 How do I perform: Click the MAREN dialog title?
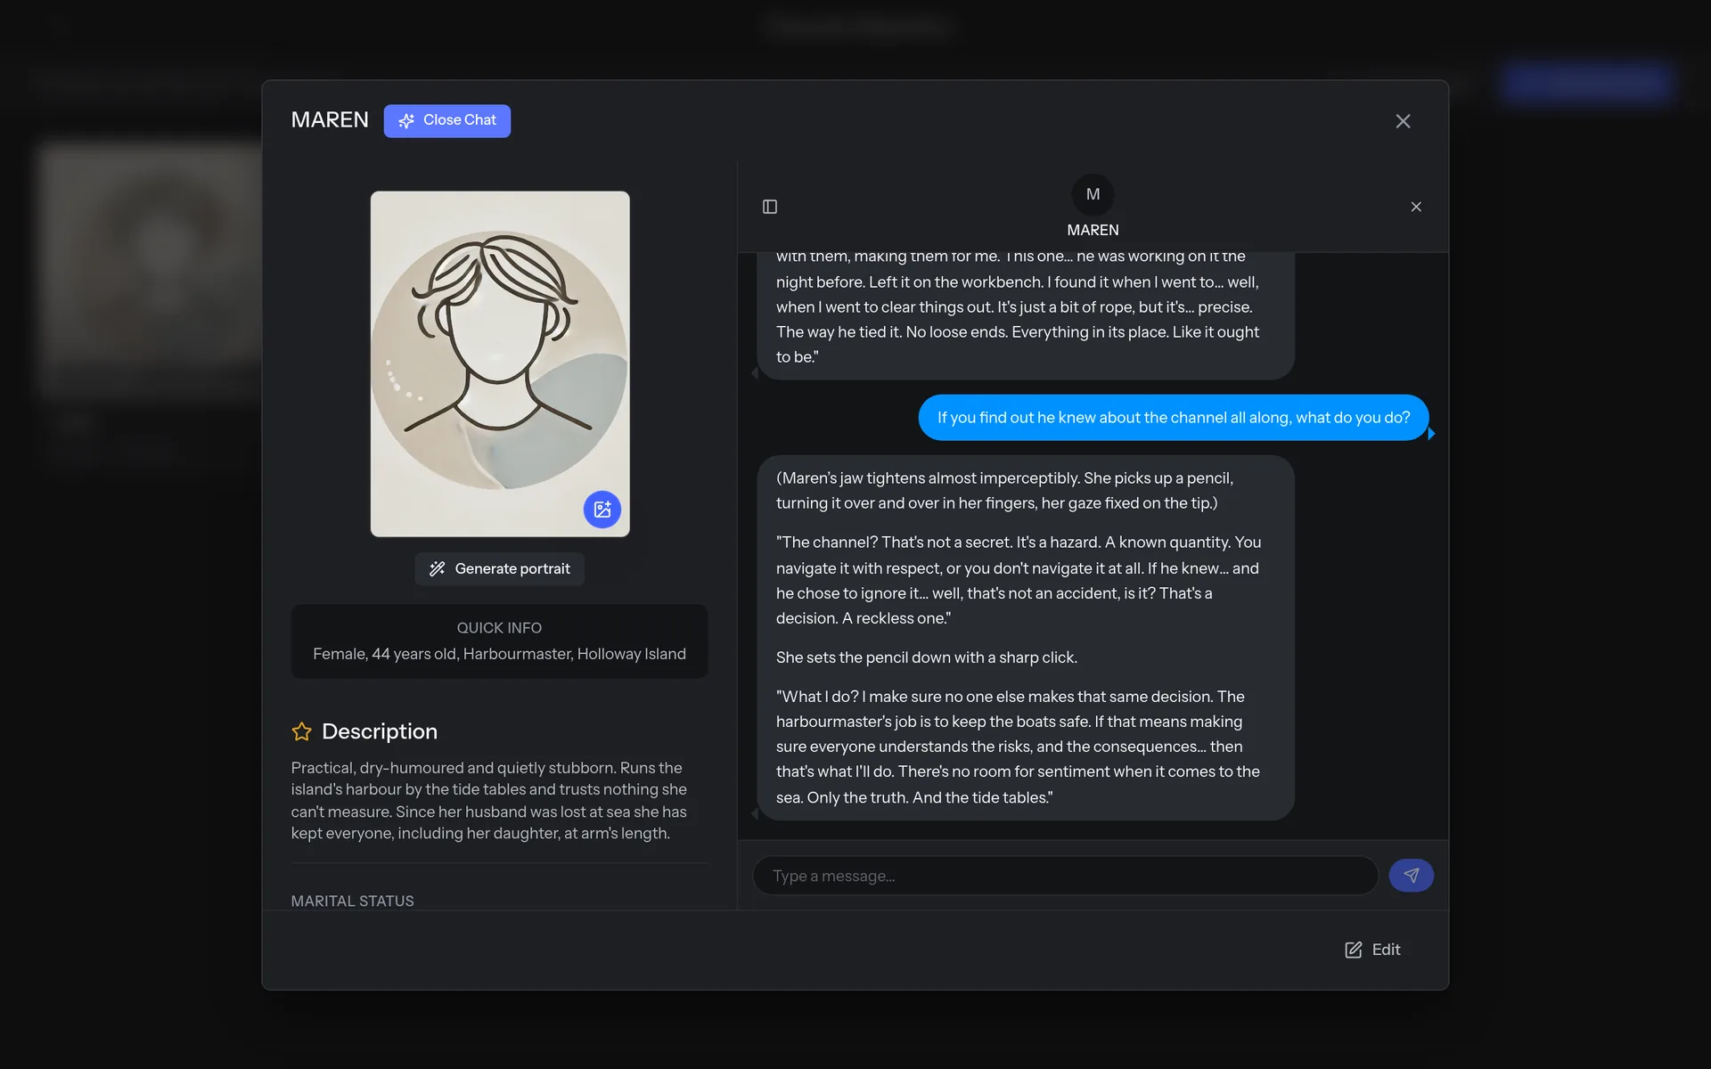point(330,120)
